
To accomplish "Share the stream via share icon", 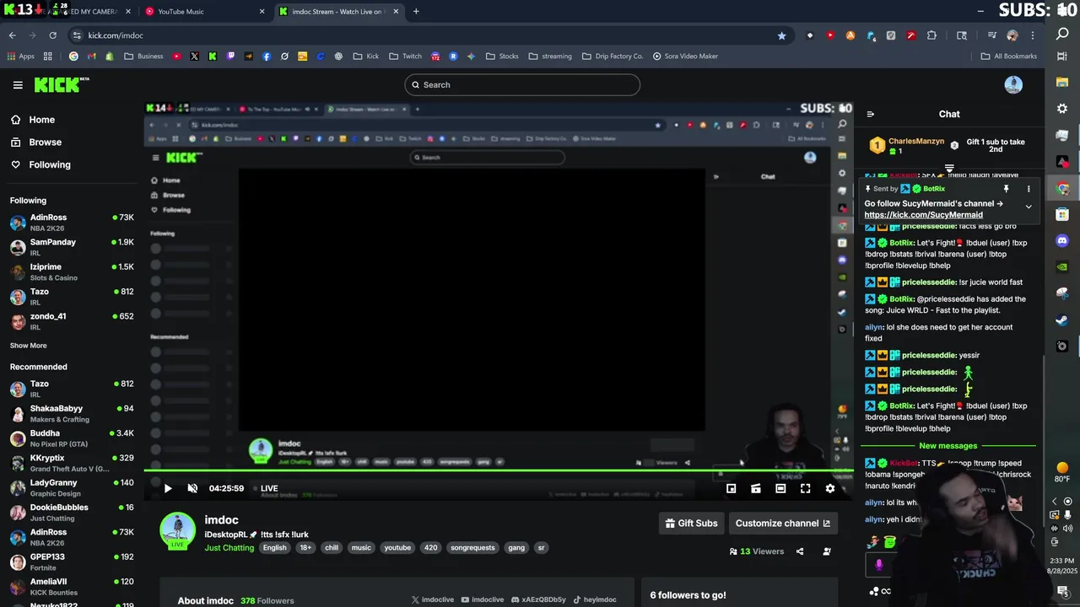I will point(800,551).
